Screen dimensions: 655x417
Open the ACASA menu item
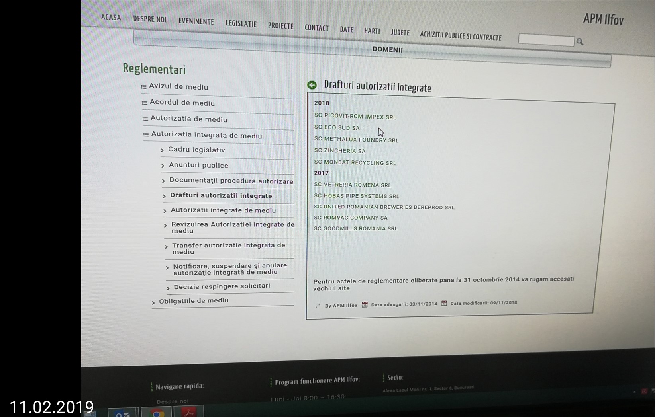(x=111, y=17)
